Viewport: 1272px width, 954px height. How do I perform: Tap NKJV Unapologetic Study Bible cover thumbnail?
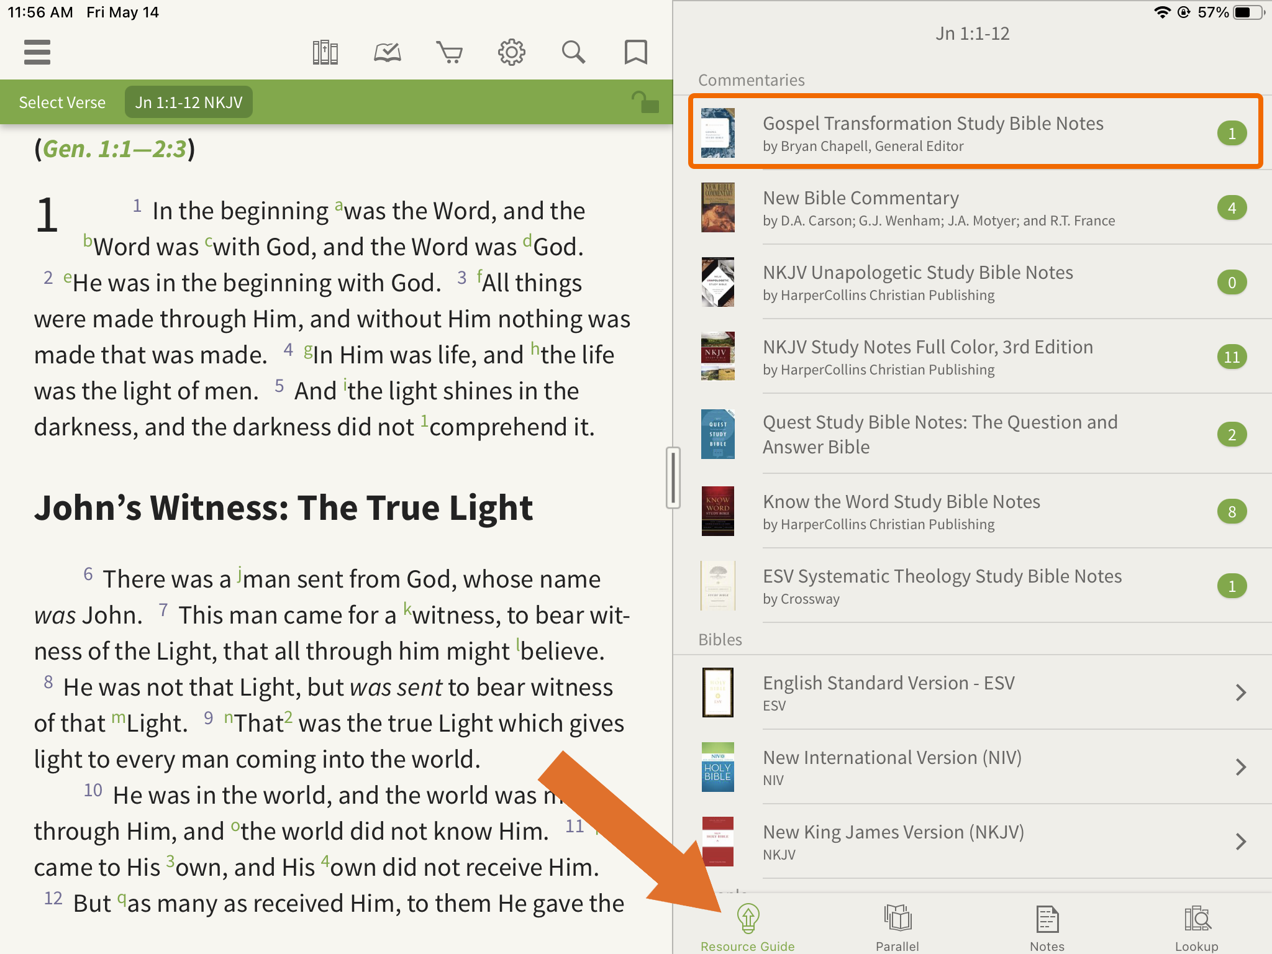coord(717,282)
